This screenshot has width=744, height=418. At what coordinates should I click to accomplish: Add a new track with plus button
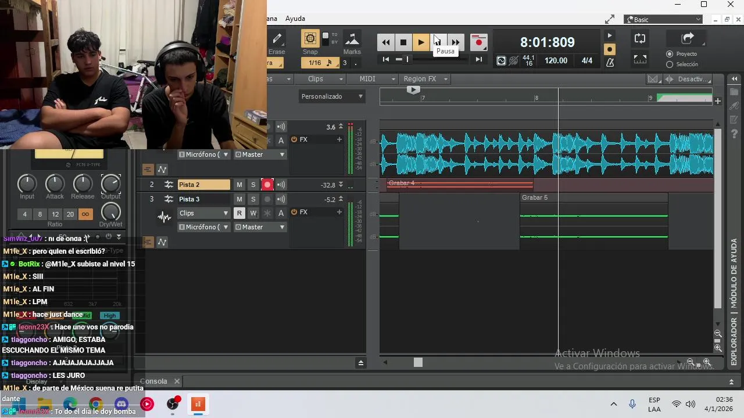(x=717, y=101)
